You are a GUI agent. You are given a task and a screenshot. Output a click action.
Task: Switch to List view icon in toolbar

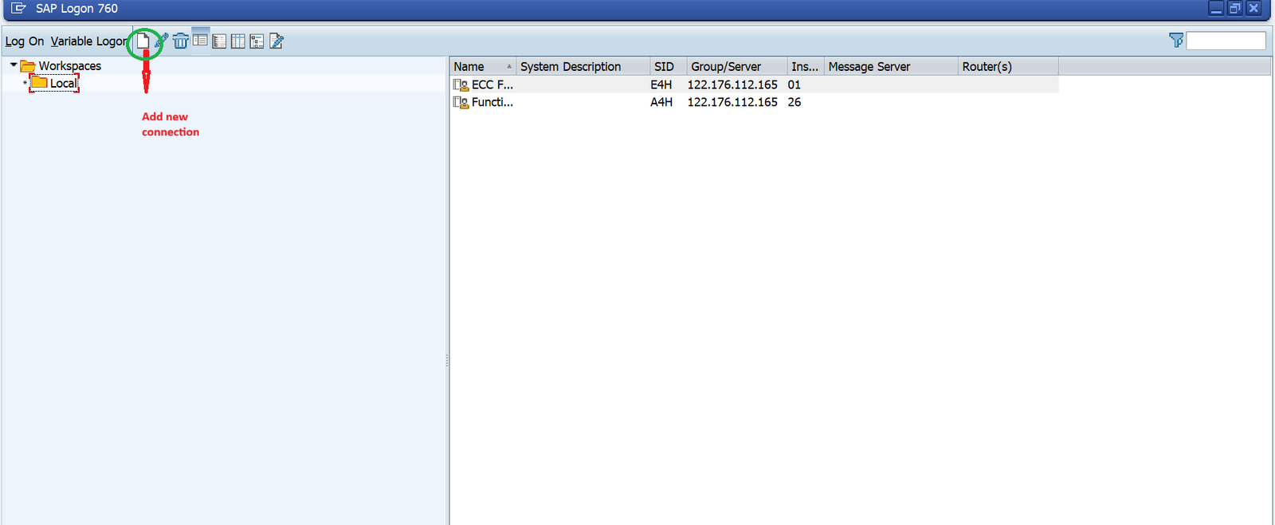(219, 41)
